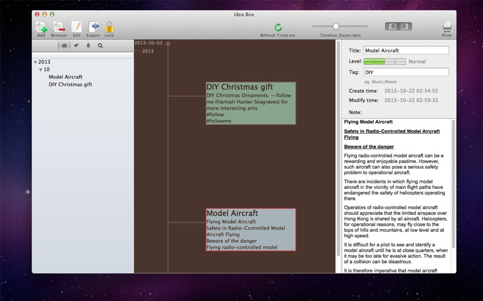Set level indicator to fourth segment
483x301 pixels.
click(x=400, y=61)
